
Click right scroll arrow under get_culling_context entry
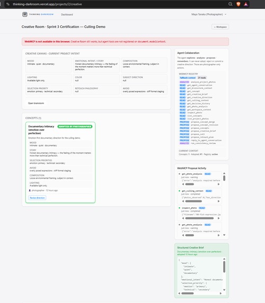218,201
